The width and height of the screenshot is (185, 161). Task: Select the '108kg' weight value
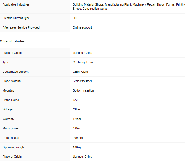click(77, 147)
